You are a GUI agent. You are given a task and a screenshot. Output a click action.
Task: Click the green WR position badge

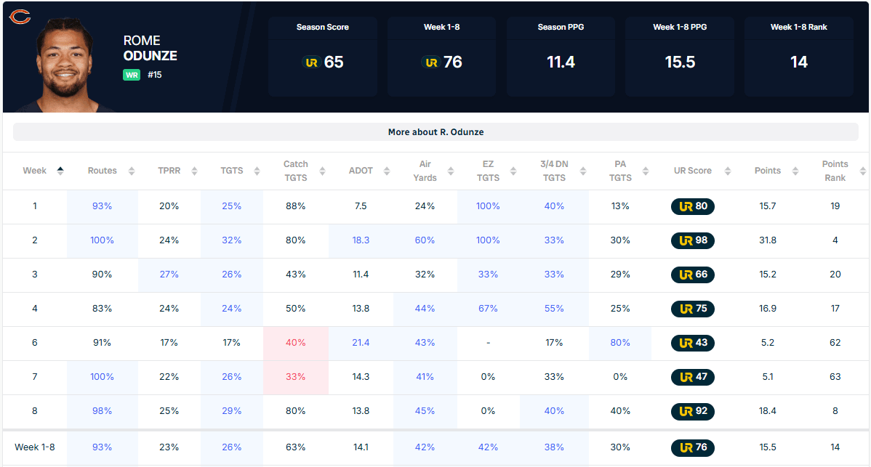point(132,75)
